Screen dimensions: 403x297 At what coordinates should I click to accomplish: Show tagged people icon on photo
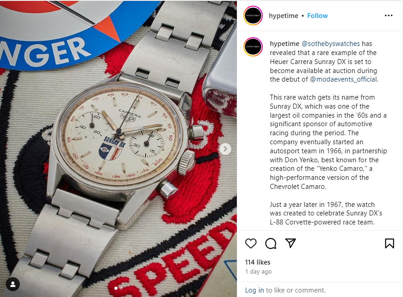pyautogui.click(x=13, y=284)
